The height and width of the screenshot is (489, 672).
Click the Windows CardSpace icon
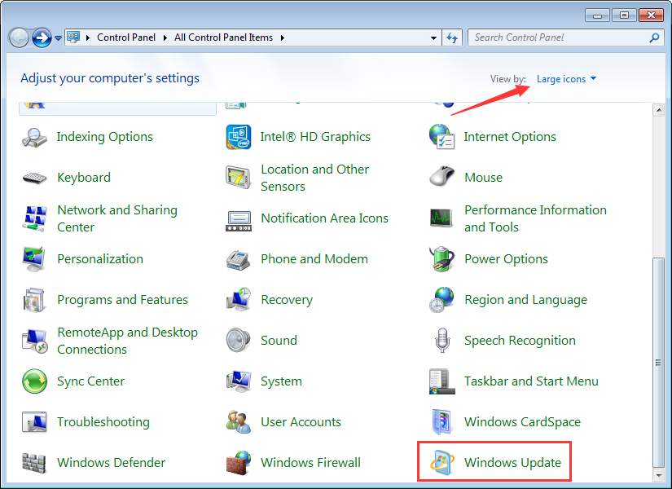[x=441, y=422]
